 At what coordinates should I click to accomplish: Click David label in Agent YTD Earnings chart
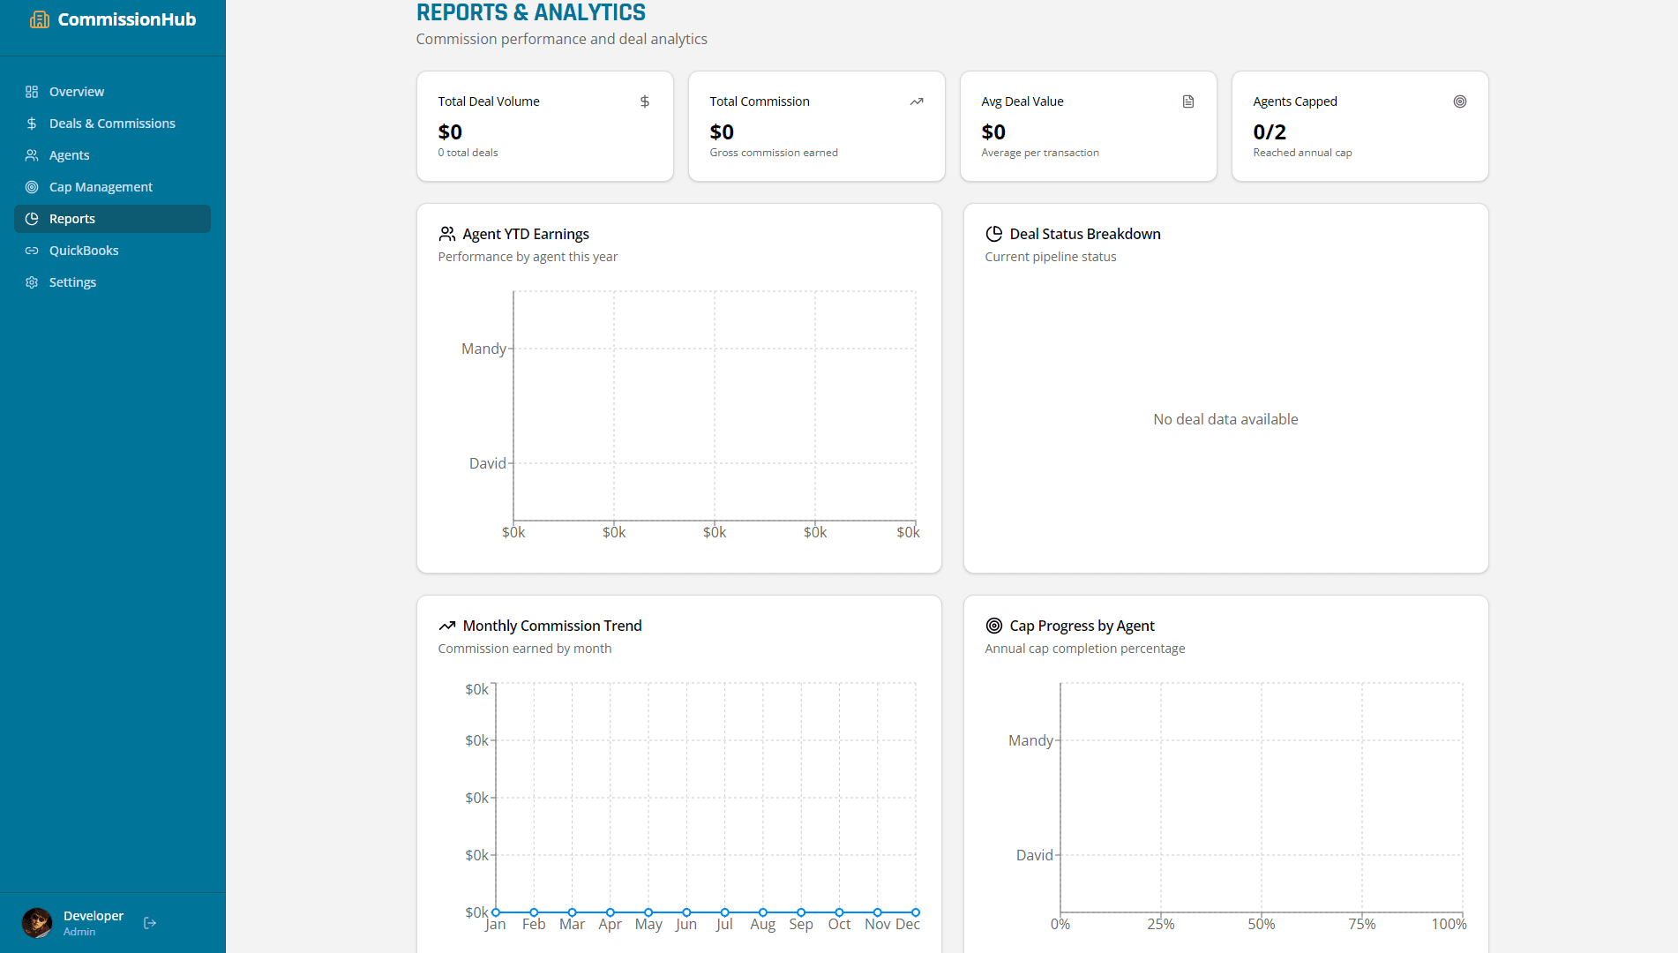pos(488,463)
